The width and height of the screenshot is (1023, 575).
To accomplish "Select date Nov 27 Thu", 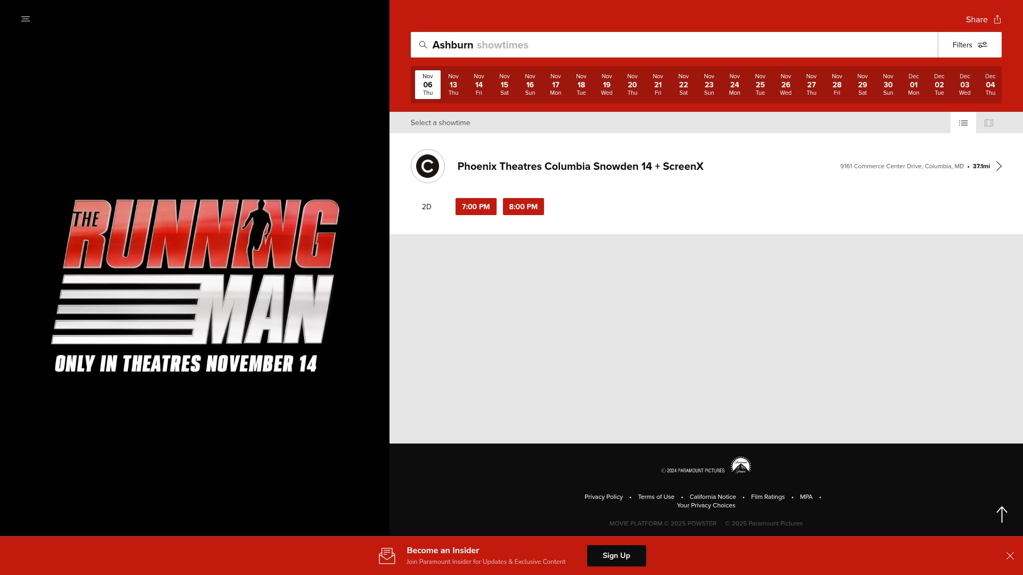I will click(811, 85).
